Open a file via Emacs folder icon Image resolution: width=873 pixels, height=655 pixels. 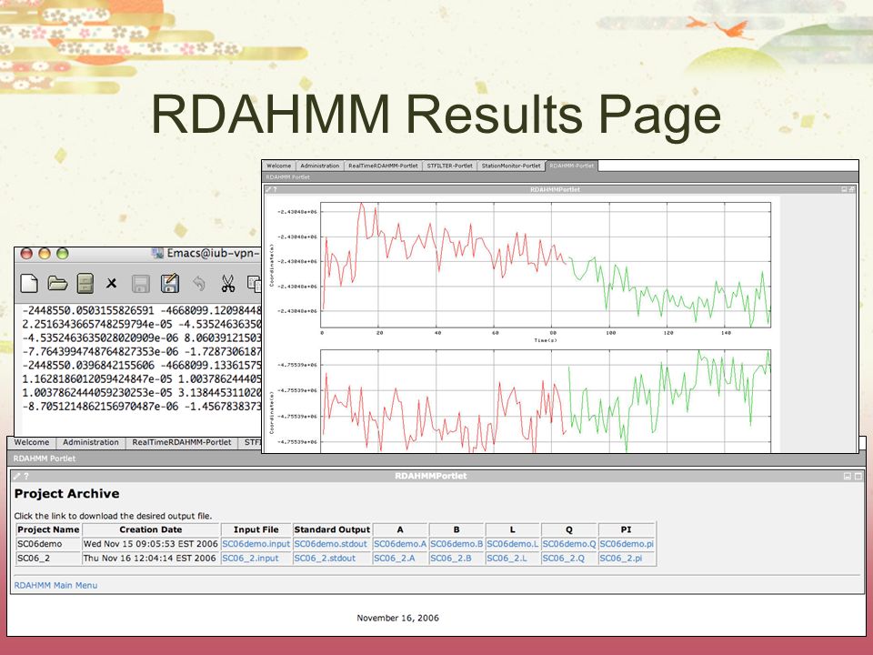[57, 283]
